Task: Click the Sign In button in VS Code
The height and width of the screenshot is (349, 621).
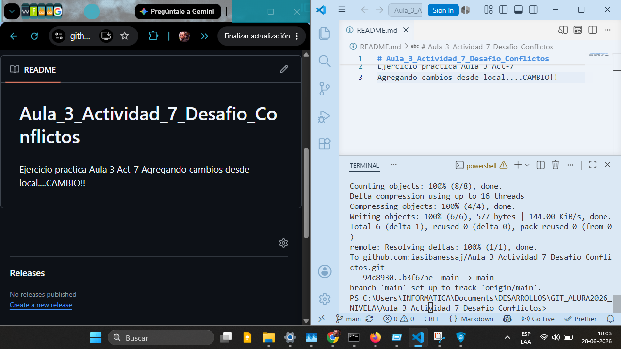Action: (443, 10)
